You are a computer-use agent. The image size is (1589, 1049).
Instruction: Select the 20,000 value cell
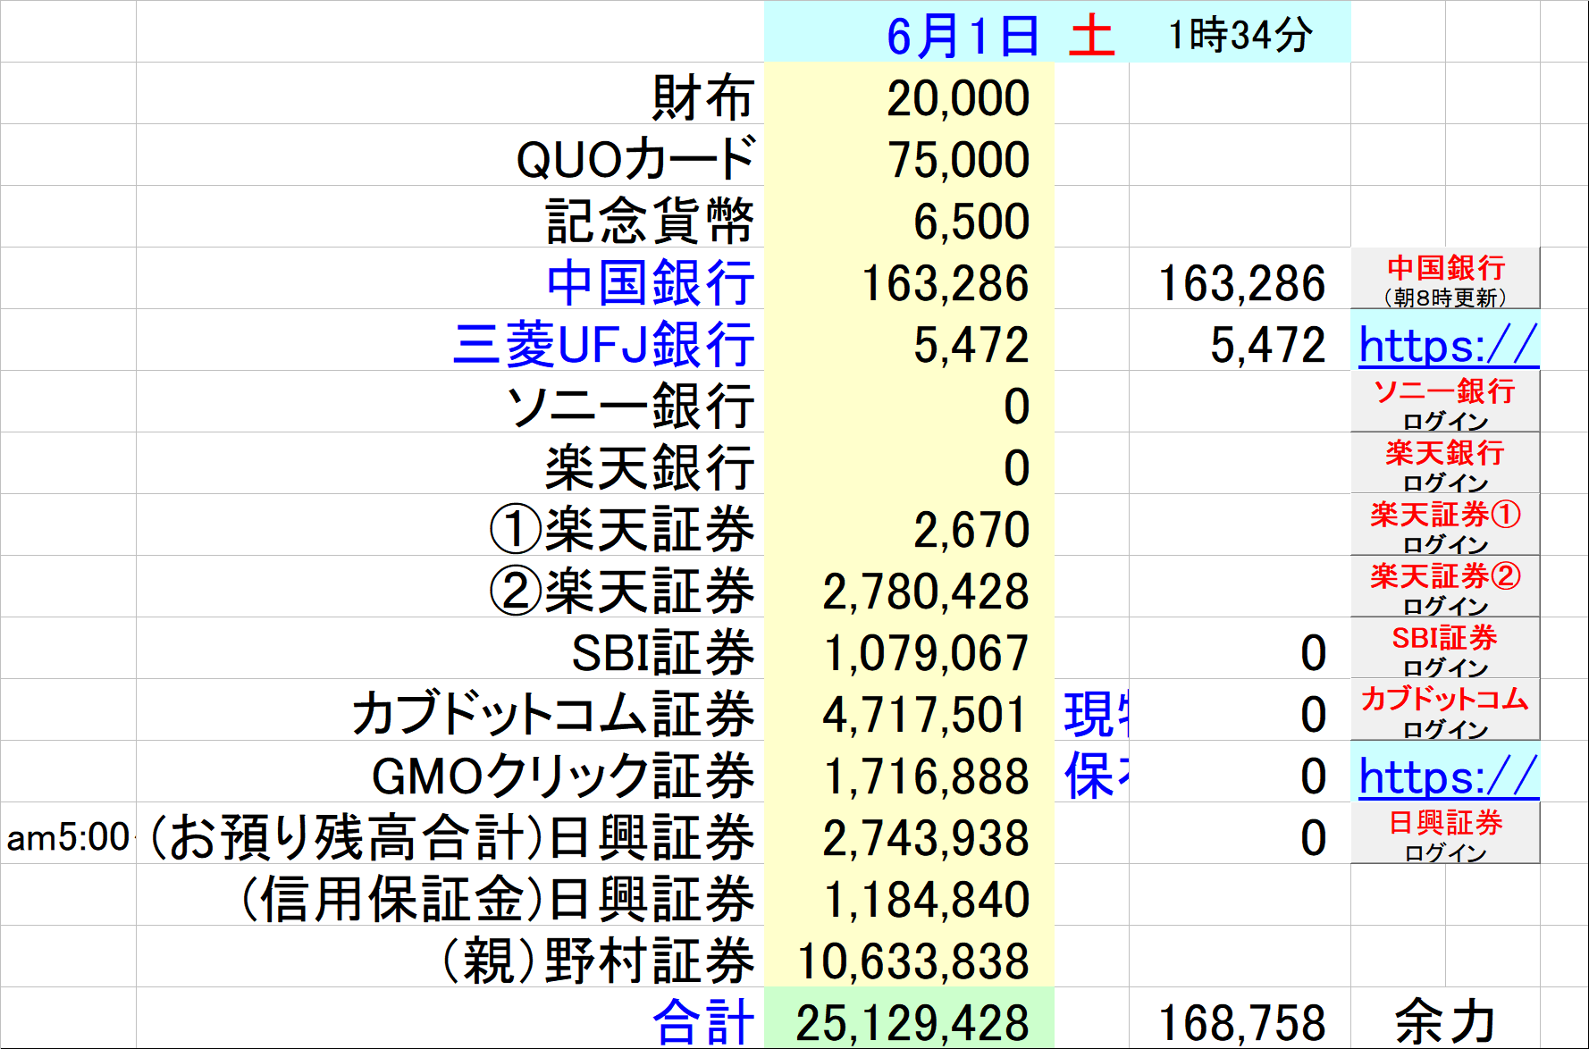(x=909, y=94)
